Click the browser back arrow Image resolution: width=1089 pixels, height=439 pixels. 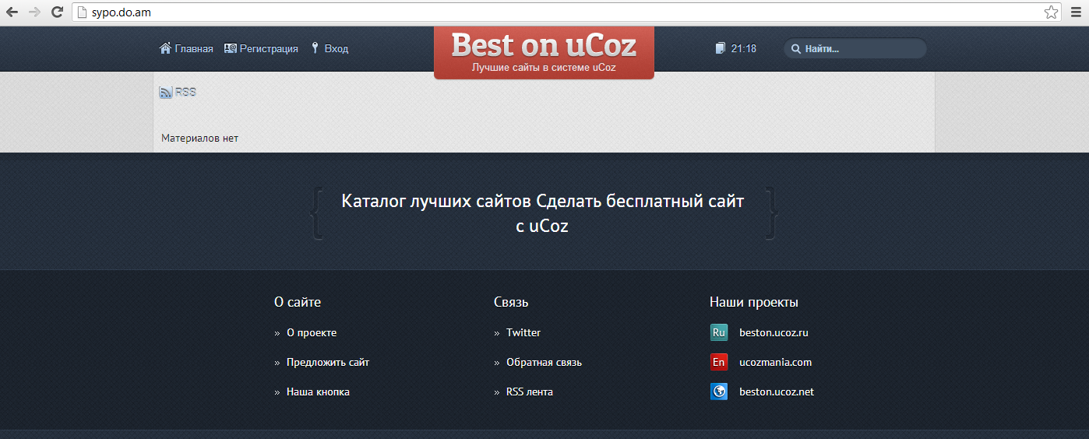point(12,12)
